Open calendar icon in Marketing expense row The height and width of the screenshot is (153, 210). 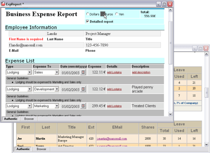tap(83, 106)
